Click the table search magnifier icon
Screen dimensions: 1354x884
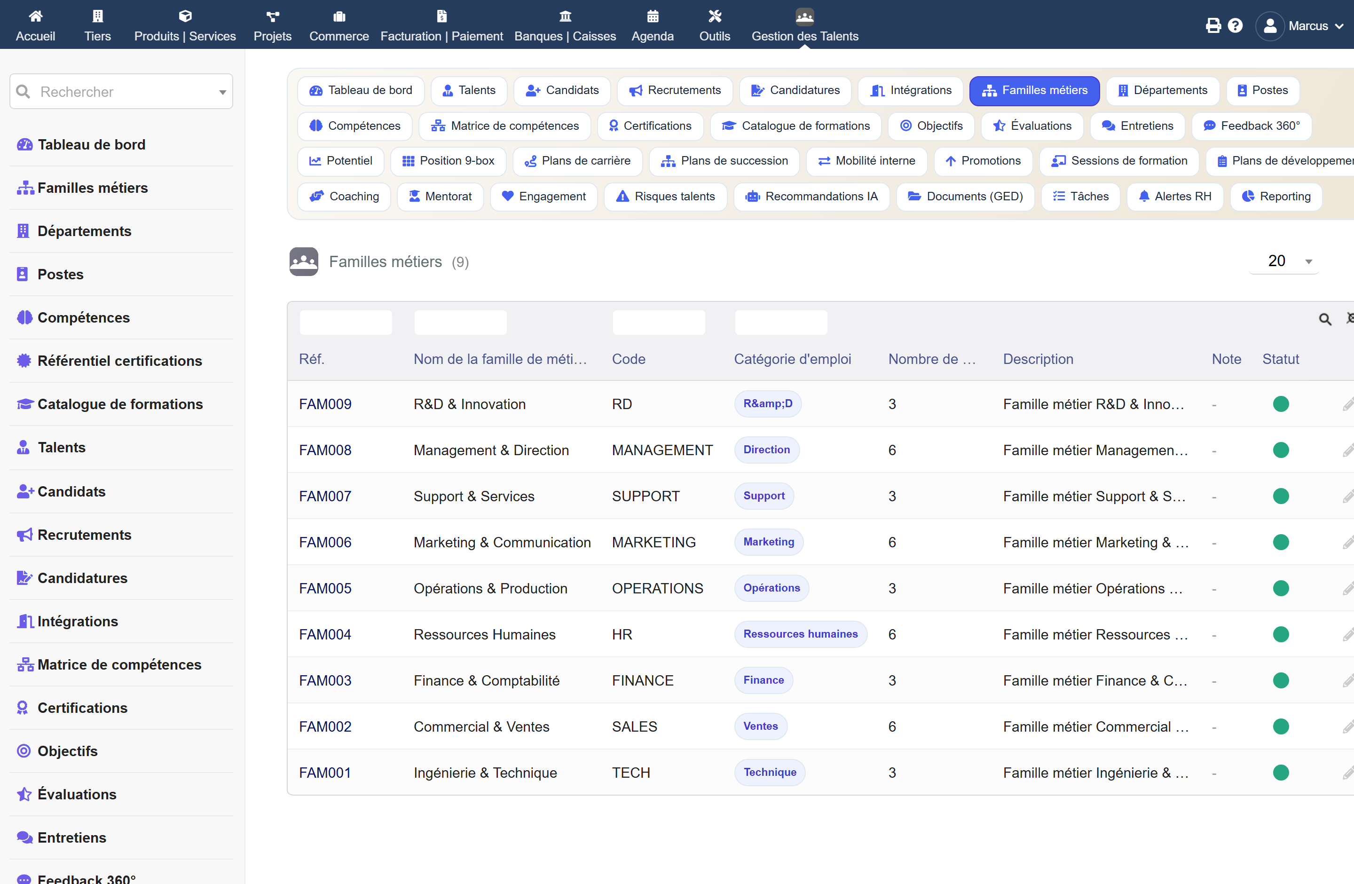click(1325, 319)
